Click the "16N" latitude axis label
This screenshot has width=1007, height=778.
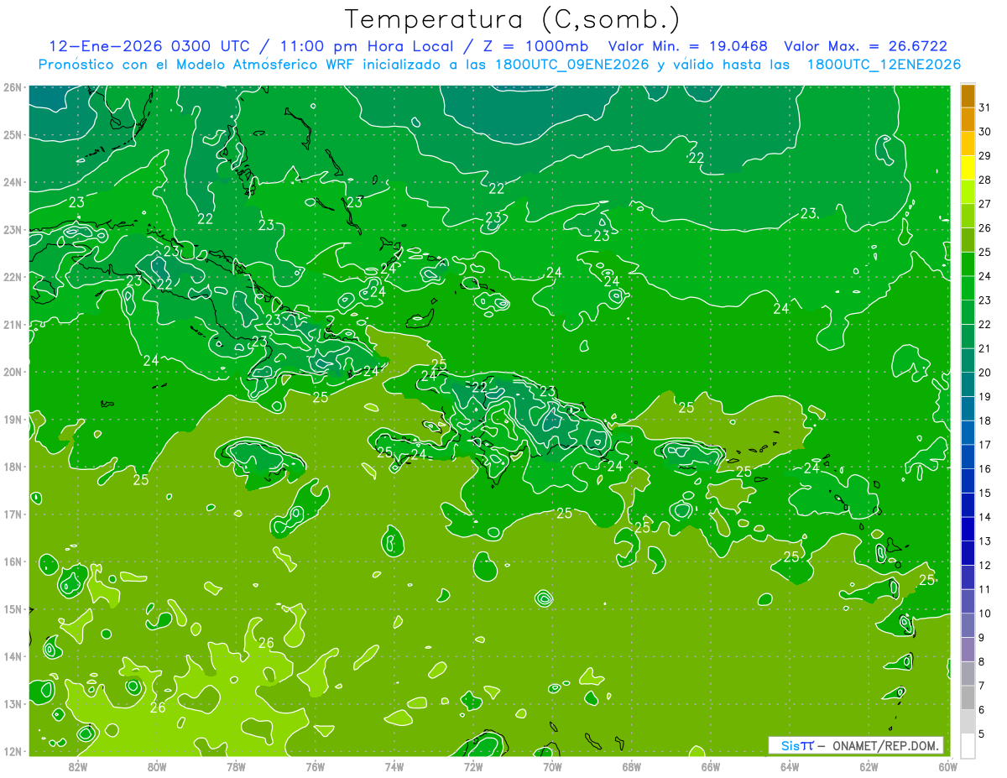(13, 561)
